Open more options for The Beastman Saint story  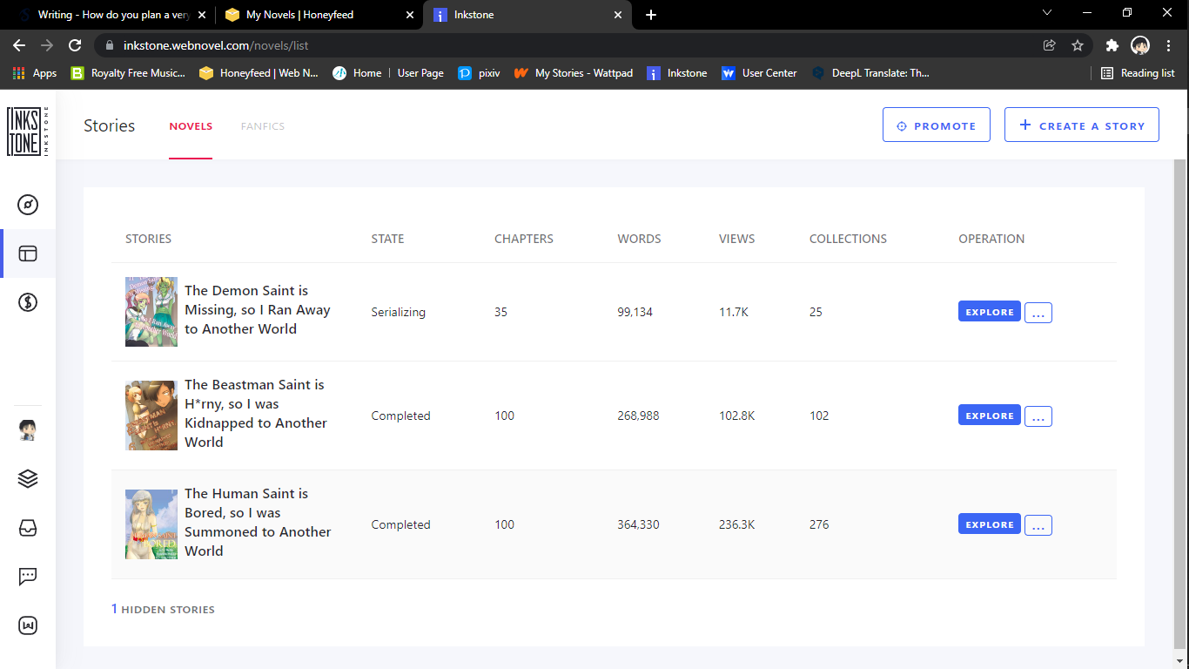1038,416
